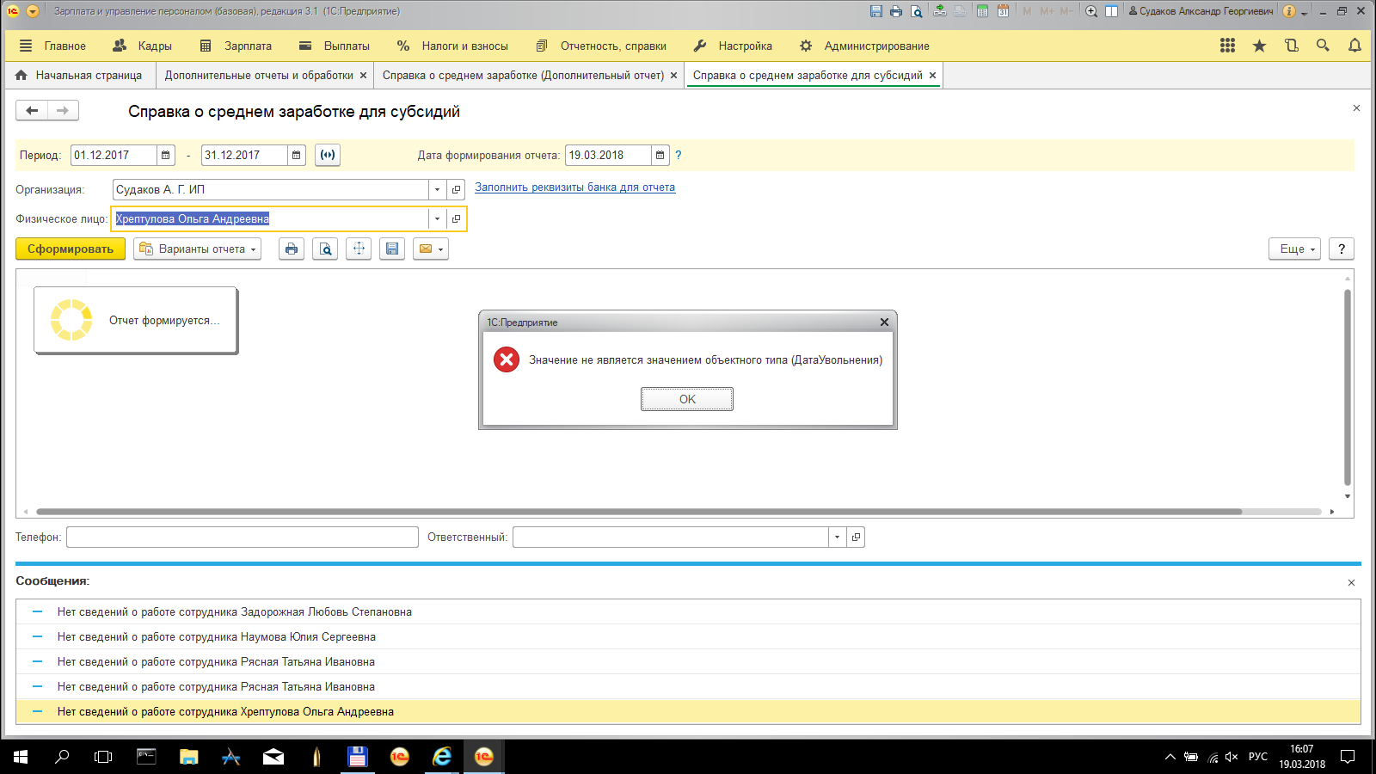Image resolution: width=1376 pixels, height=774 pixels.
Task: Click the window layout icon in title bar
Action: click(1111, 11)
